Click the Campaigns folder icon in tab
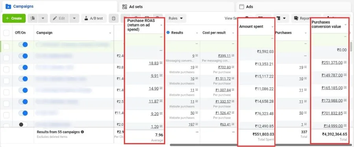The image size is (354, 147). (x=8, y=6)
